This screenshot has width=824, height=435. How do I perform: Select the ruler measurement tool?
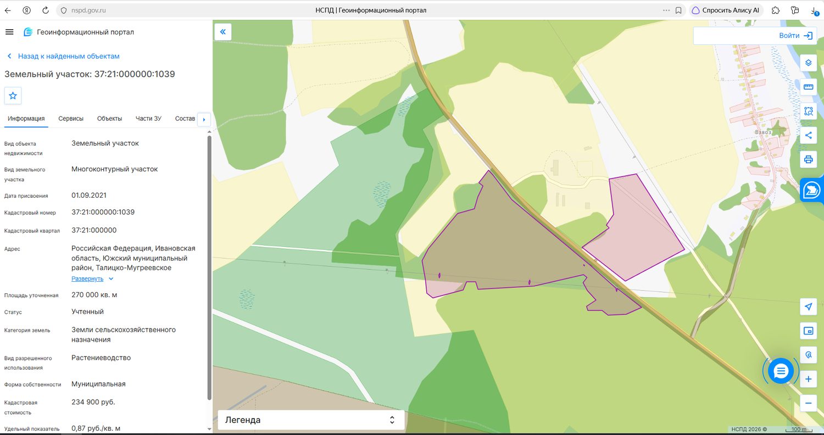pos(808,87)
